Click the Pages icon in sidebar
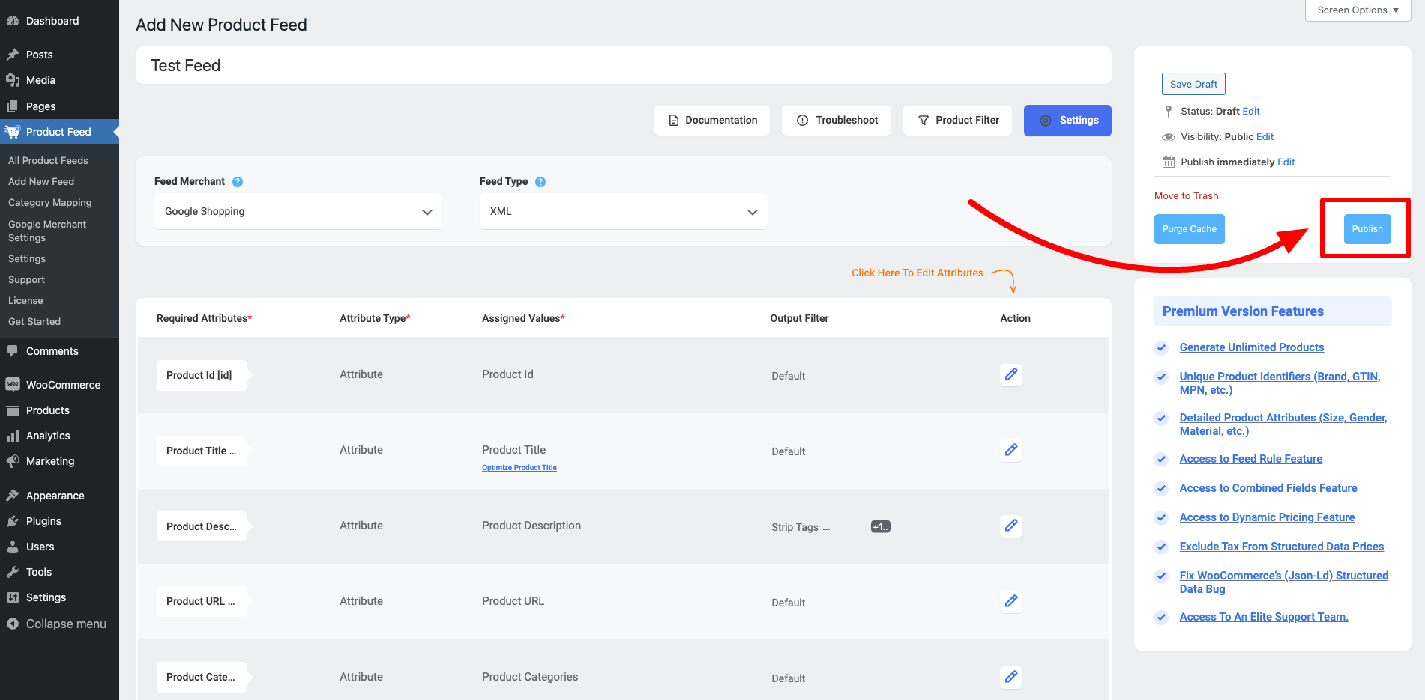The image size is (1425, 700). pyautogui.click(x=13, y=106)
